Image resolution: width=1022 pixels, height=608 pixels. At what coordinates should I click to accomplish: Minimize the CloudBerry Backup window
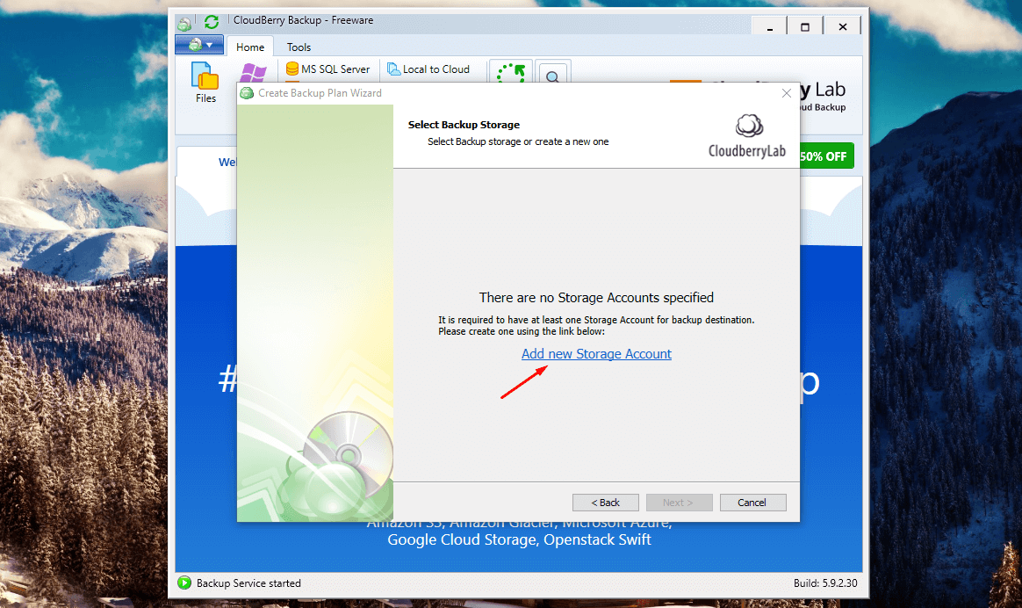click(770, 27)
